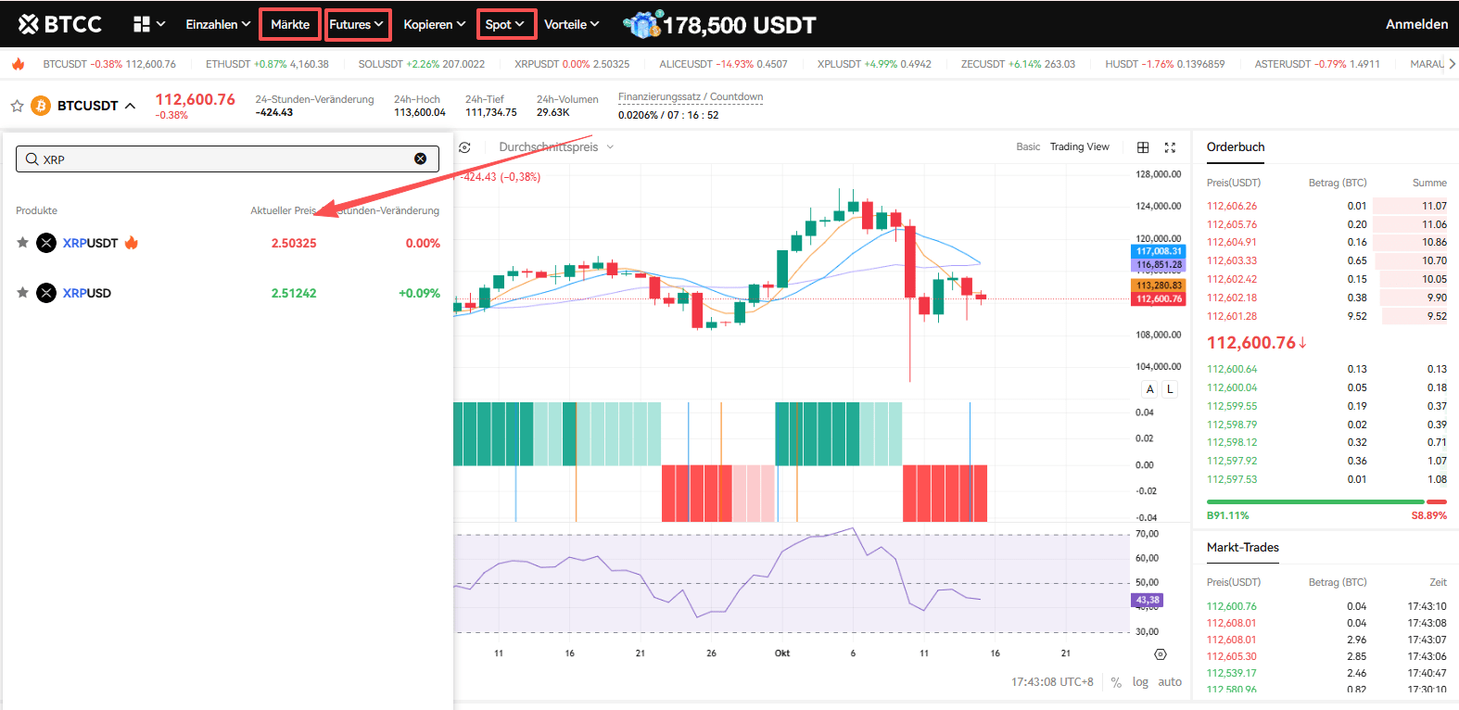Toggle auto scale at chart bottom

1170,682
